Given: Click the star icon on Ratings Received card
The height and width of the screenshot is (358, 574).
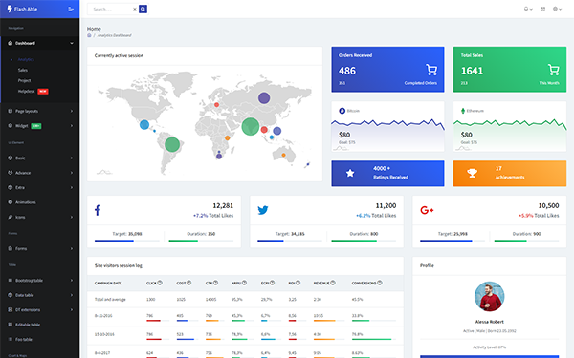Looking at the screenshot, I should (x=350, y=173).
